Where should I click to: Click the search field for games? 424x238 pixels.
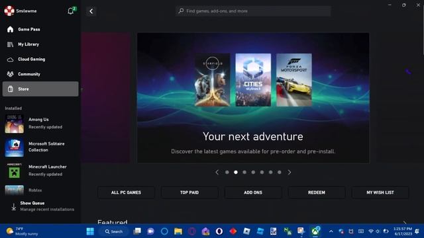point(253,11)
